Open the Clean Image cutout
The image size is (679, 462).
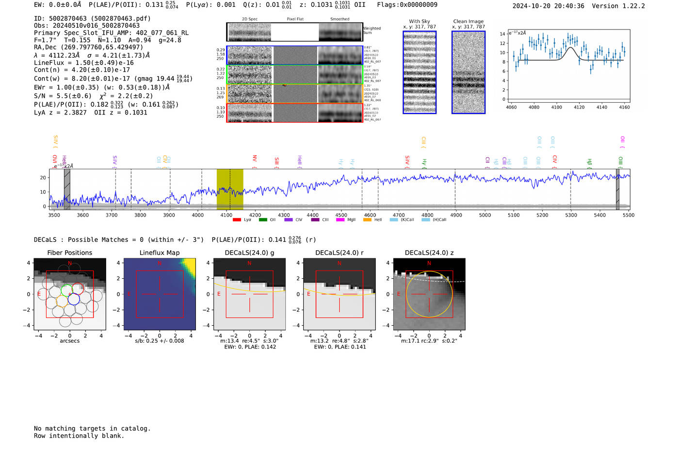pyautogui.click(x=469, y=72)
